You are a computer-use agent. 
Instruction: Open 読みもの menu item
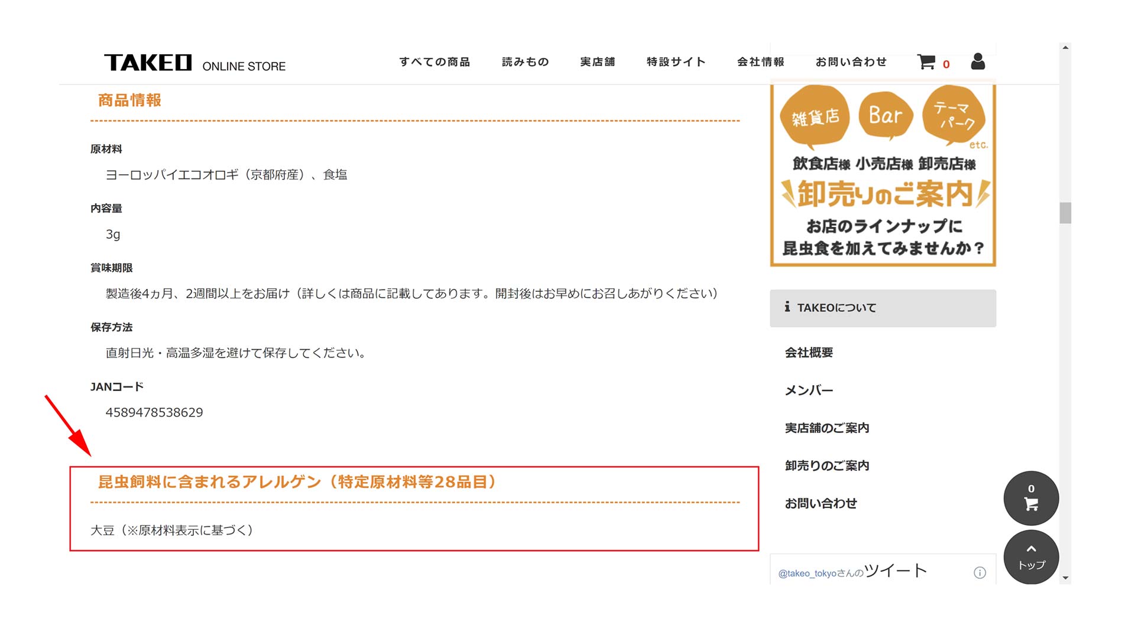point(525,62)
